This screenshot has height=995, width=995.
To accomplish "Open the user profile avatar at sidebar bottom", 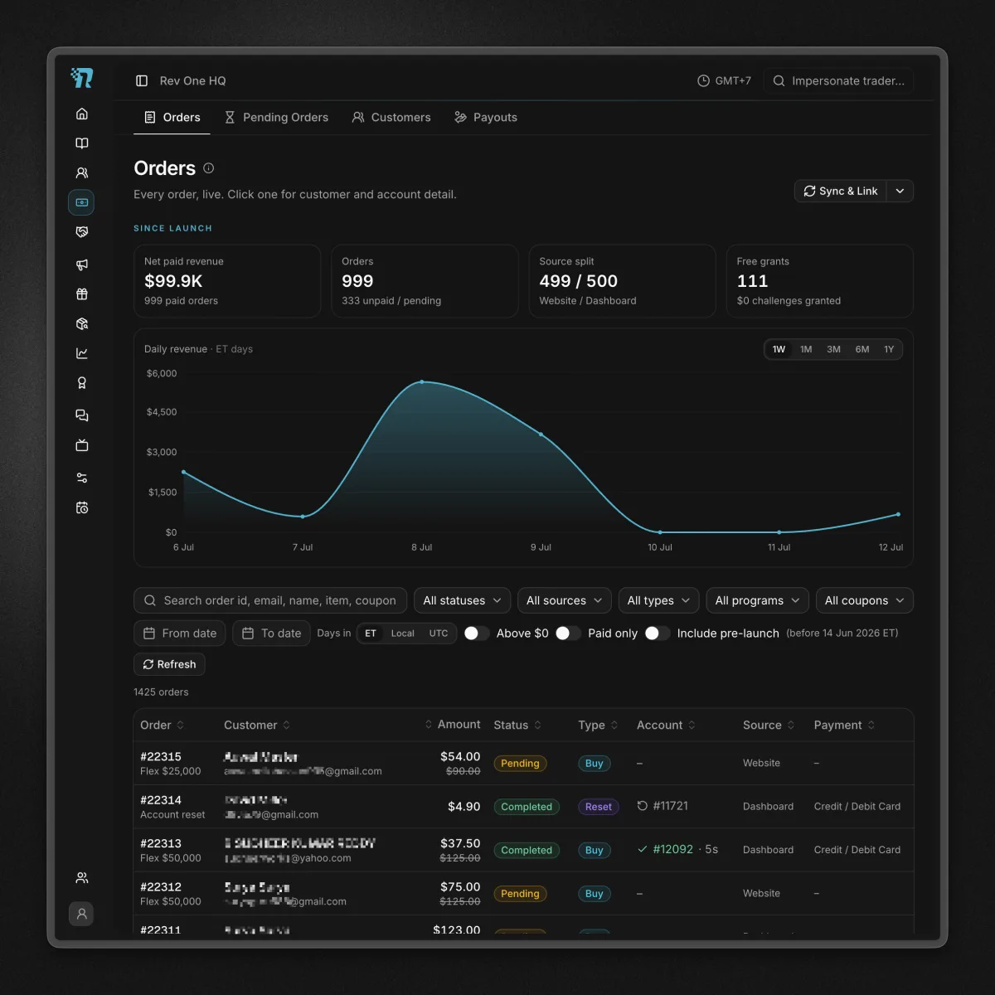I will pos(81,914).
